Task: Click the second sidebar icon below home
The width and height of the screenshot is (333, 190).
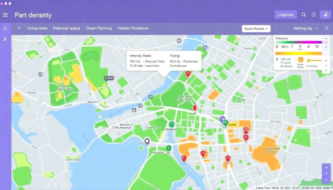Action: 5,39
